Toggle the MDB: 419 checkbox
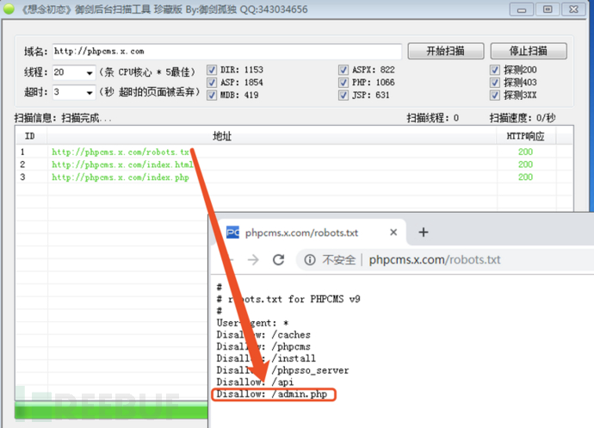This screenshot has width=594, height=428. coord(212,95)
